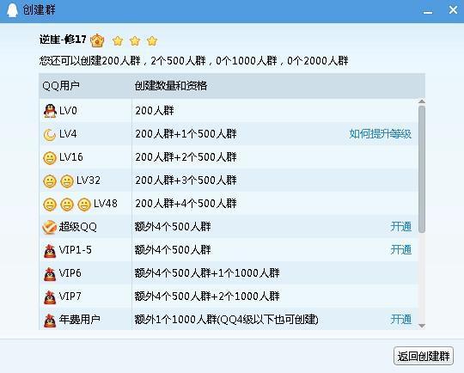Click the 200人群+2个500人群 cell
The image size is (464, 373).
pos(186,157)
